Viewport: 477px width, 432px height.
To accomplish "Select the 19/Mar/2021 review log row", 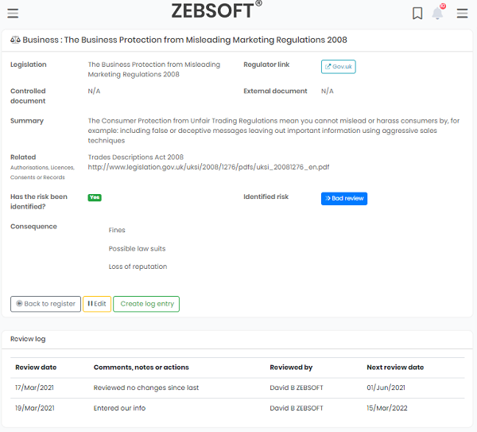I will 237,408.
